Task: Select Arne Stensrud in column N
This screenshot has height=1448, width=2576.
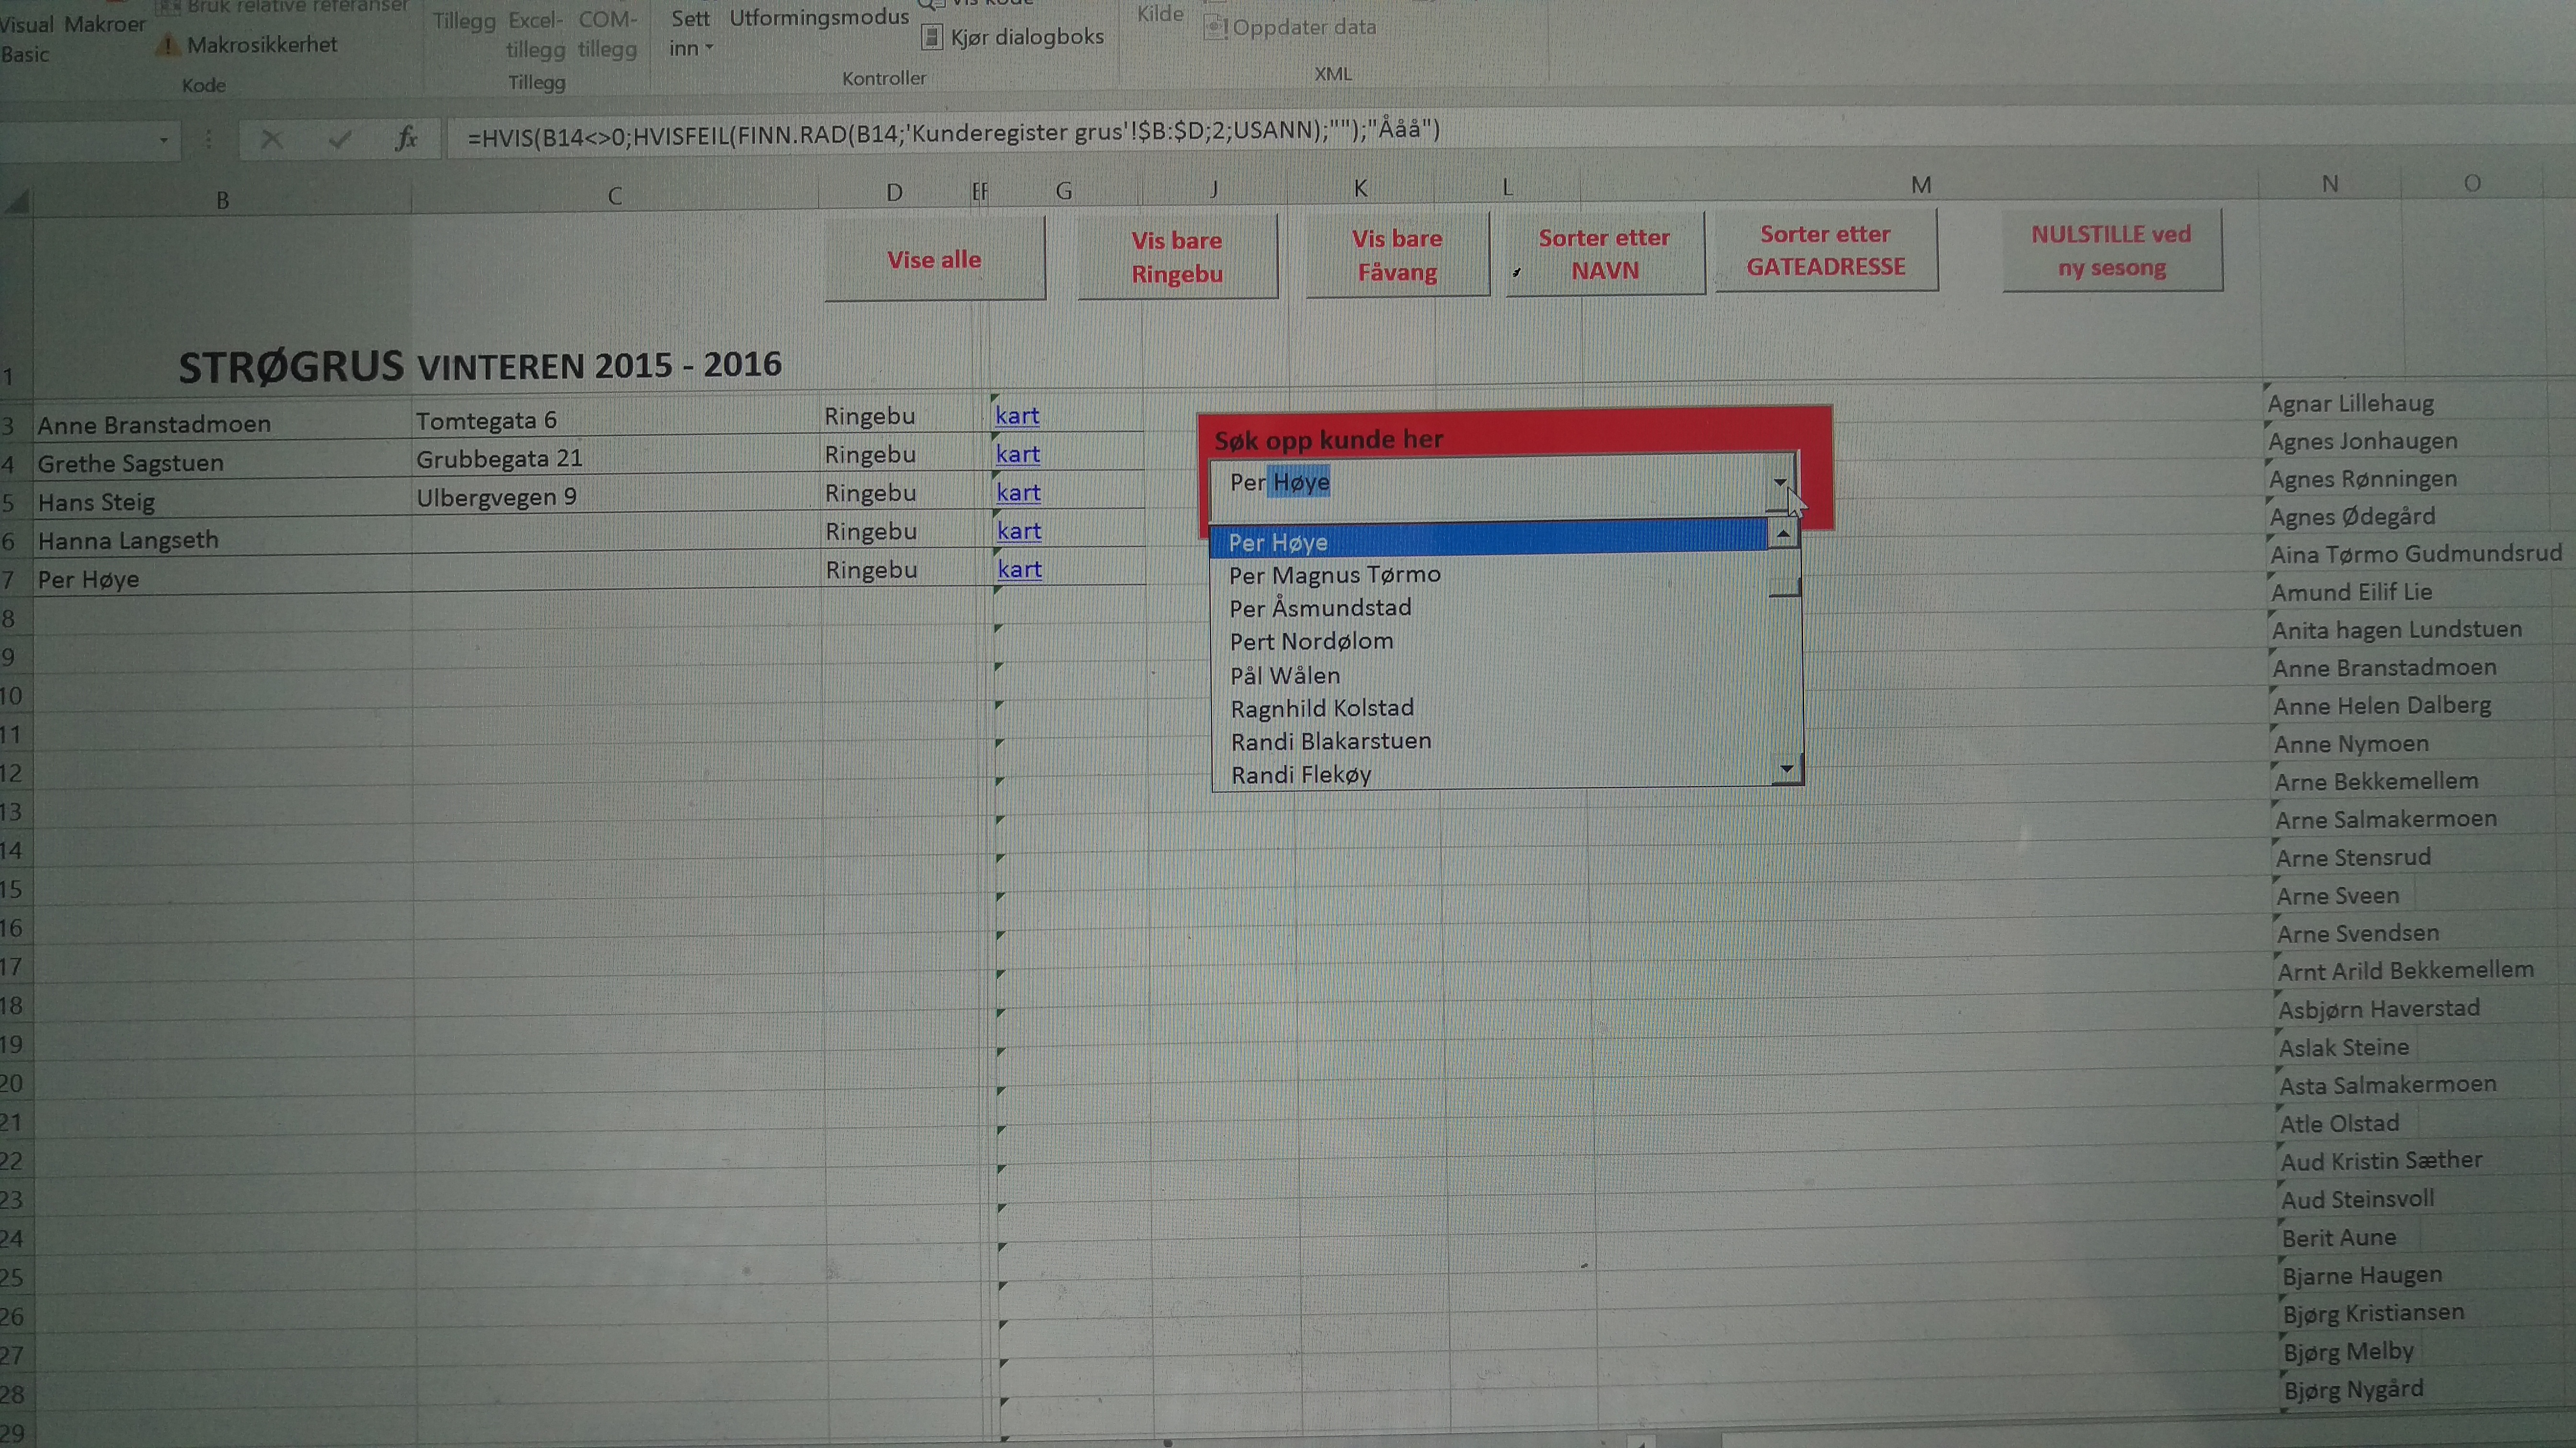Action: (x=2353, y=858)
